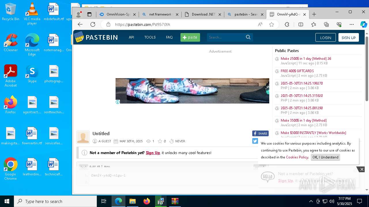The image size is (369, 207).
Task: Click the LOGIN button
Action: pyautogui.click(x=325, y=38)
